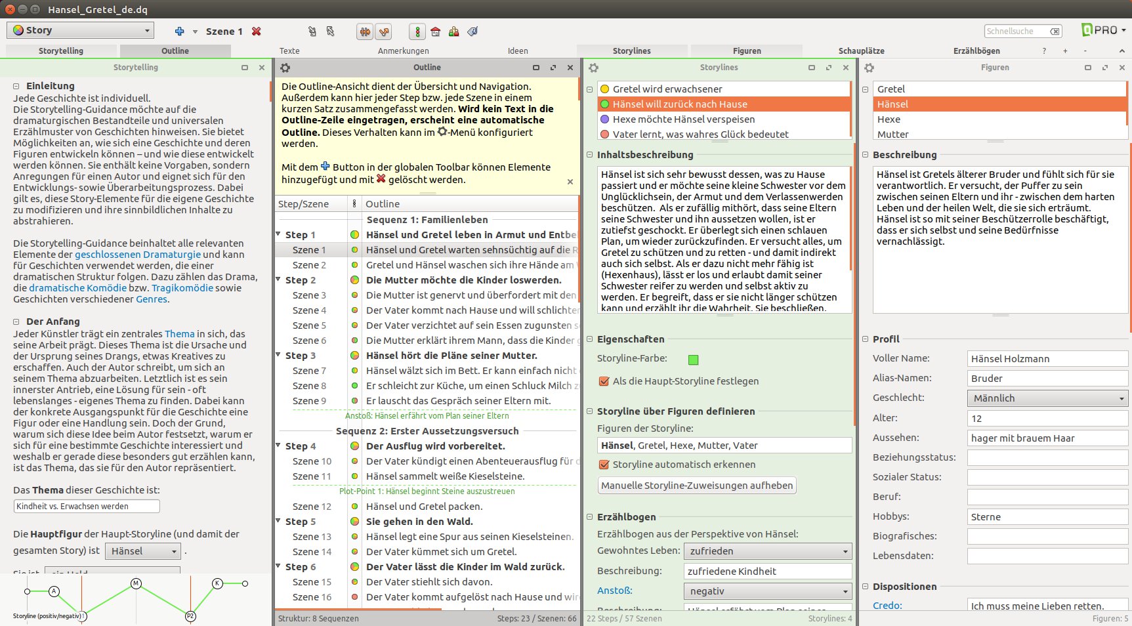Collapse the Eigenschaften section
This screenshot has height=626, width=1132.
(589, 339)
